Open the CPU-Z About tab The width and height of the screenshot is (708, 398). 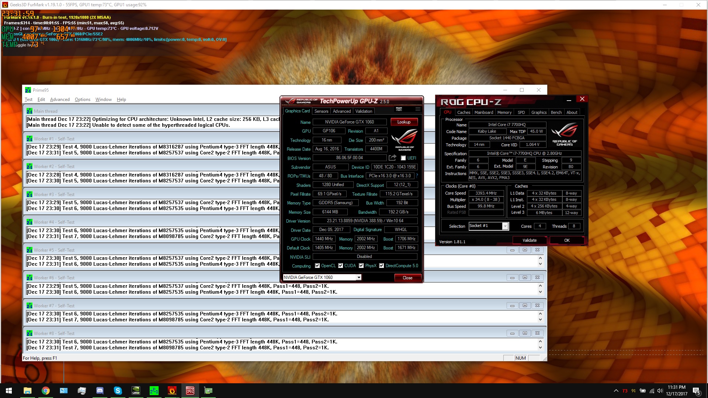tap(572, 112)
